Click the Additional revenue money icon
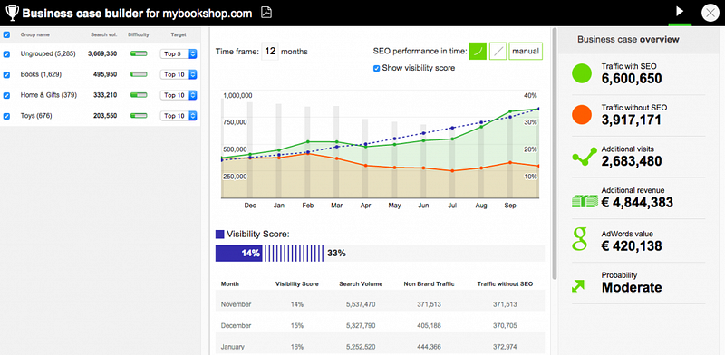Viewport: 725px width, 355px height. tap(585, 201)
